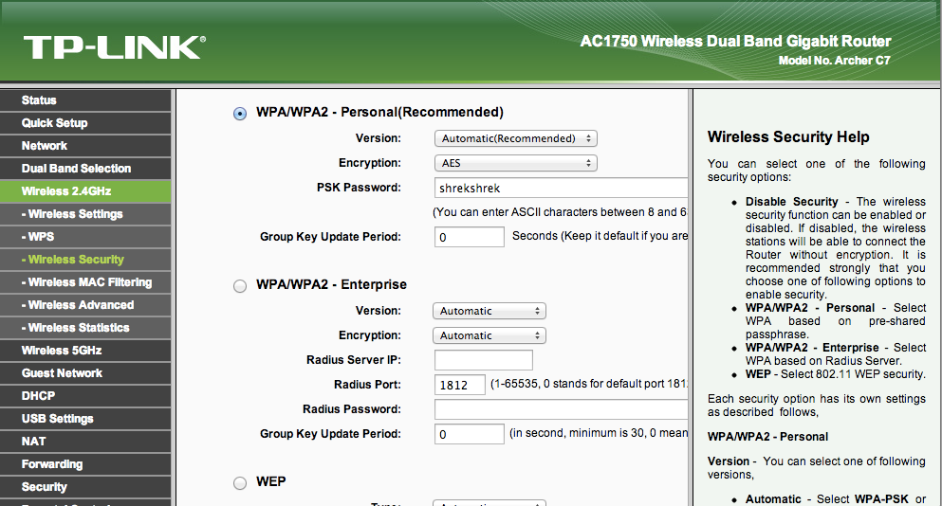Click the Radius Password input field

tap(560, 409)
